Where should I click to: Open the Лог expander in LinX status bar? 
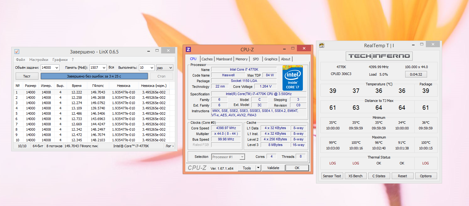tap(170, 146)
